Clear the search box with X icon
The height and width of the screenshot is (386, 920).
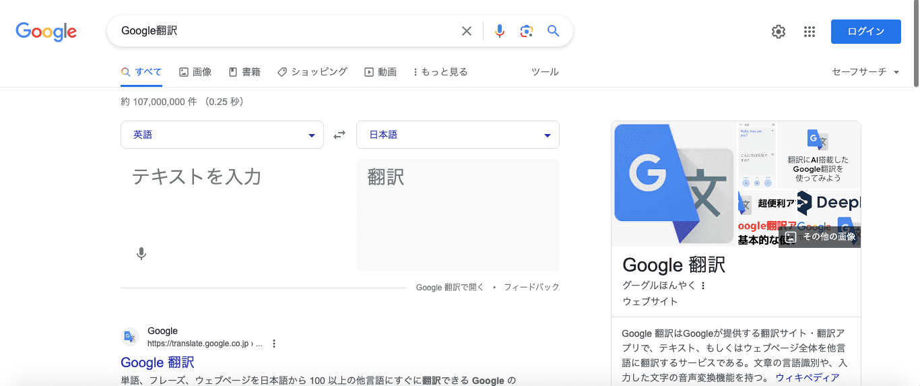click(466, 31)
